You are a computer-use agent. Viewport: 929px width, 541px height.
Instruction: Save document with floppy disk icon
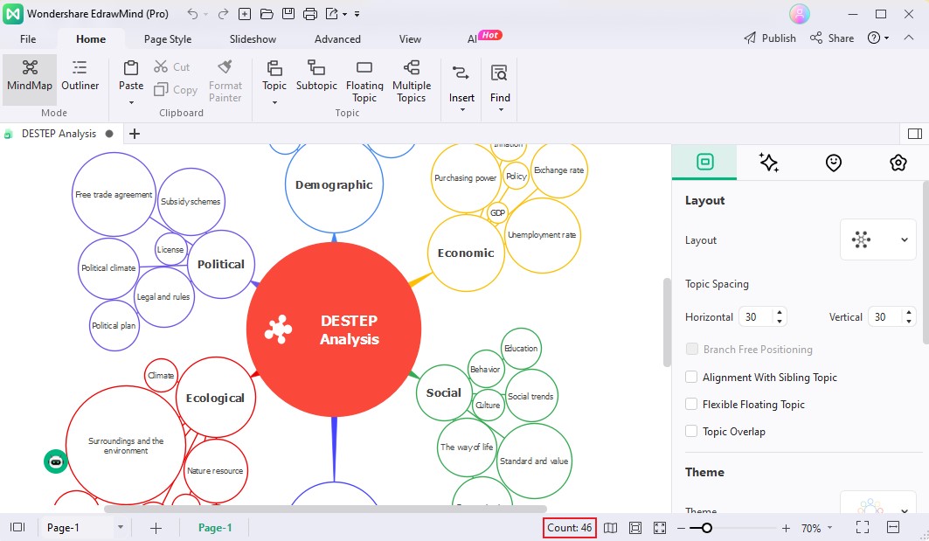coord(288,14)
